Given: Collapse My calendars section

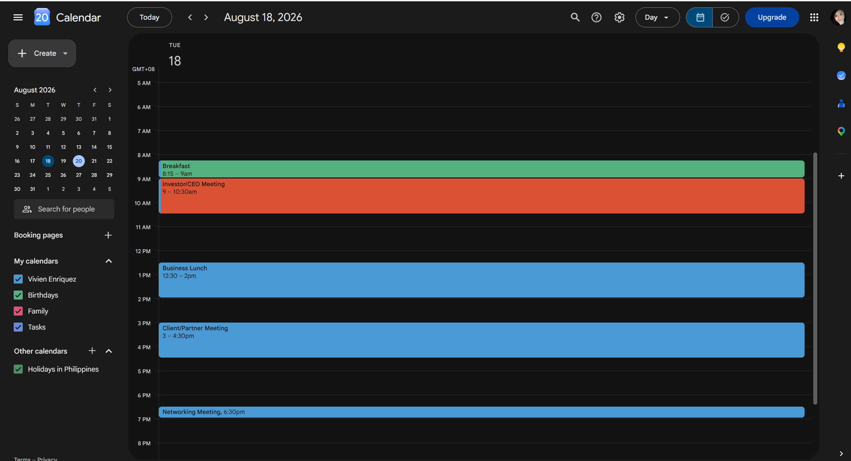Looking at the screenshot, I should tap(109, 261).
